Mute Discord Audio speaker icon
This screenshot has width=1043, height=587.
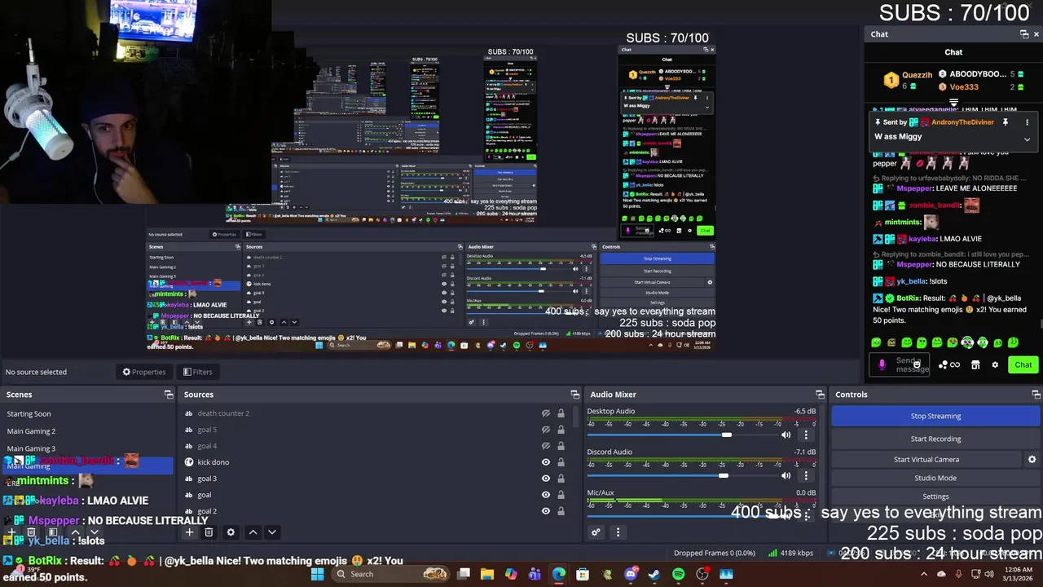[786, 475]
